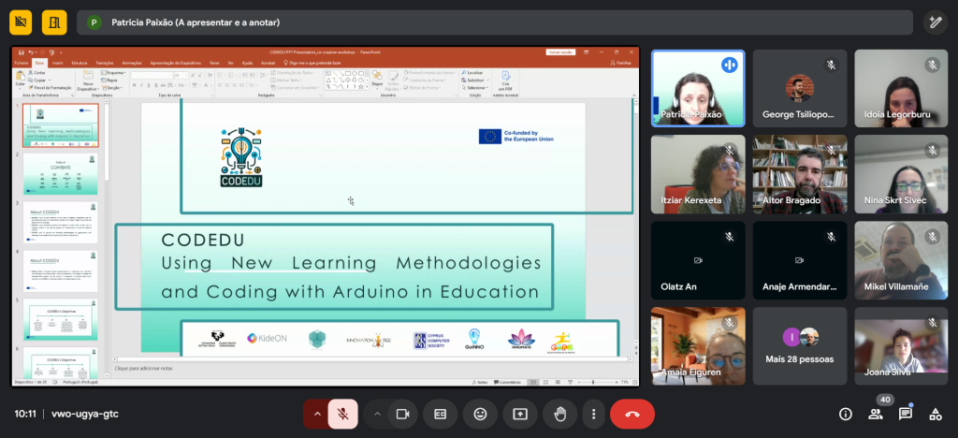Raise your hand in the meeting

[560, 414]
